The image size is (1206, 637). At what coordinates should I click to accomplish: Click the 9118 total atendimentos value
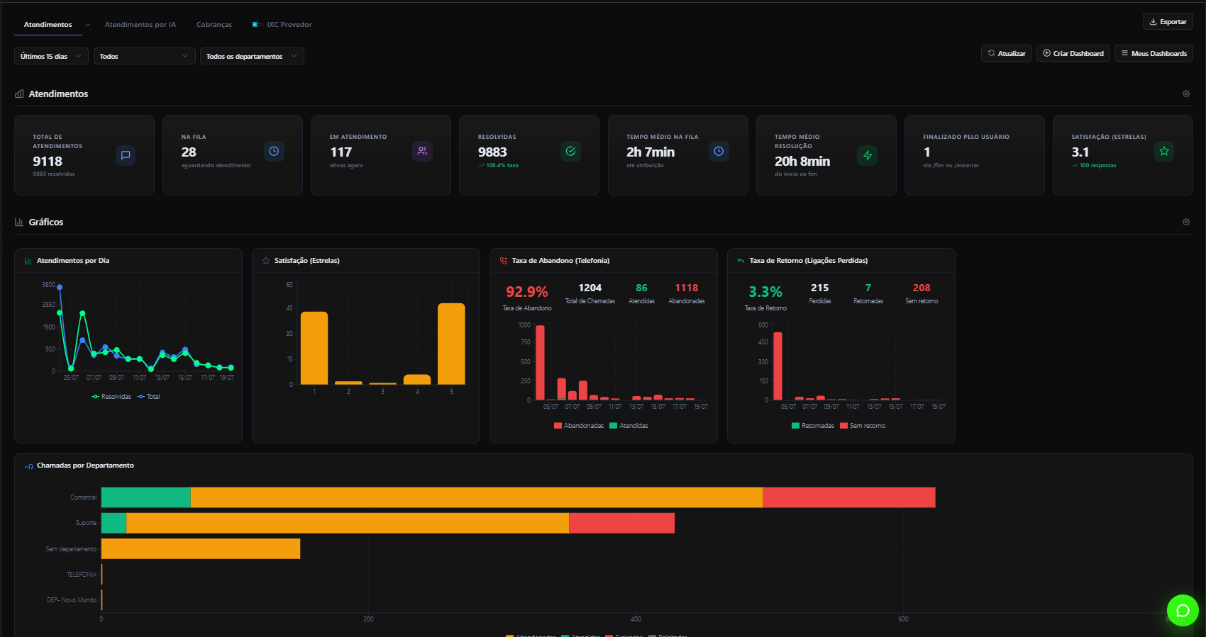click(x=48, y=162)
